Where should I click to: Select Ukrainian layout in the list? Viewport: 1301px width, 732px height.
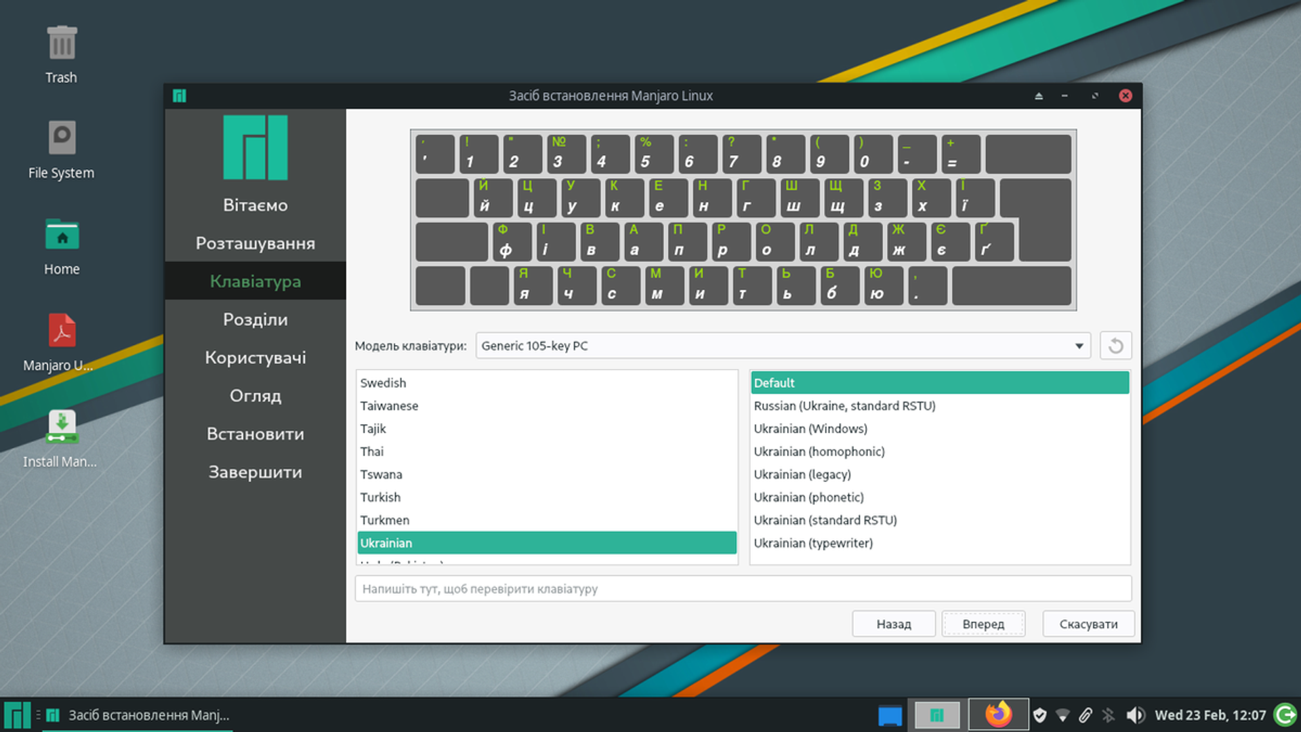(547, 543)
